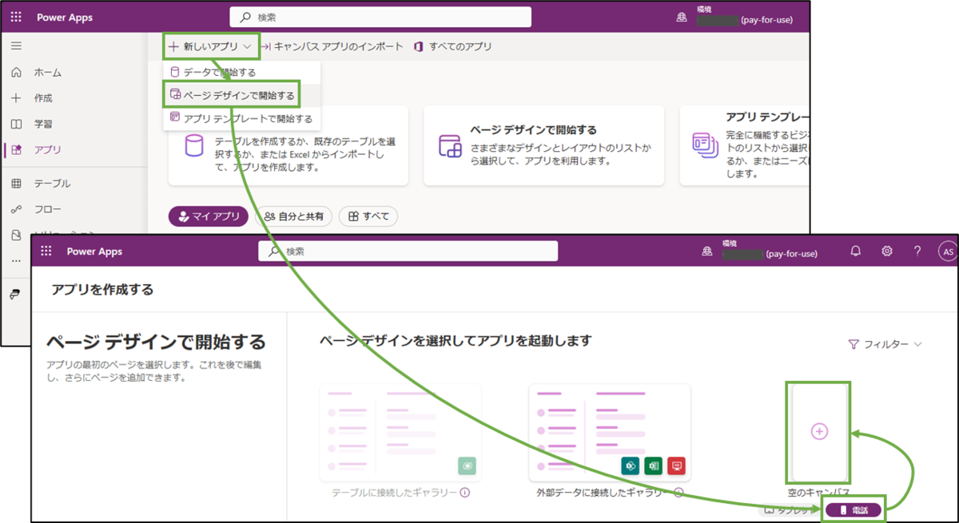Open the AS account avatar

[948, 252]
